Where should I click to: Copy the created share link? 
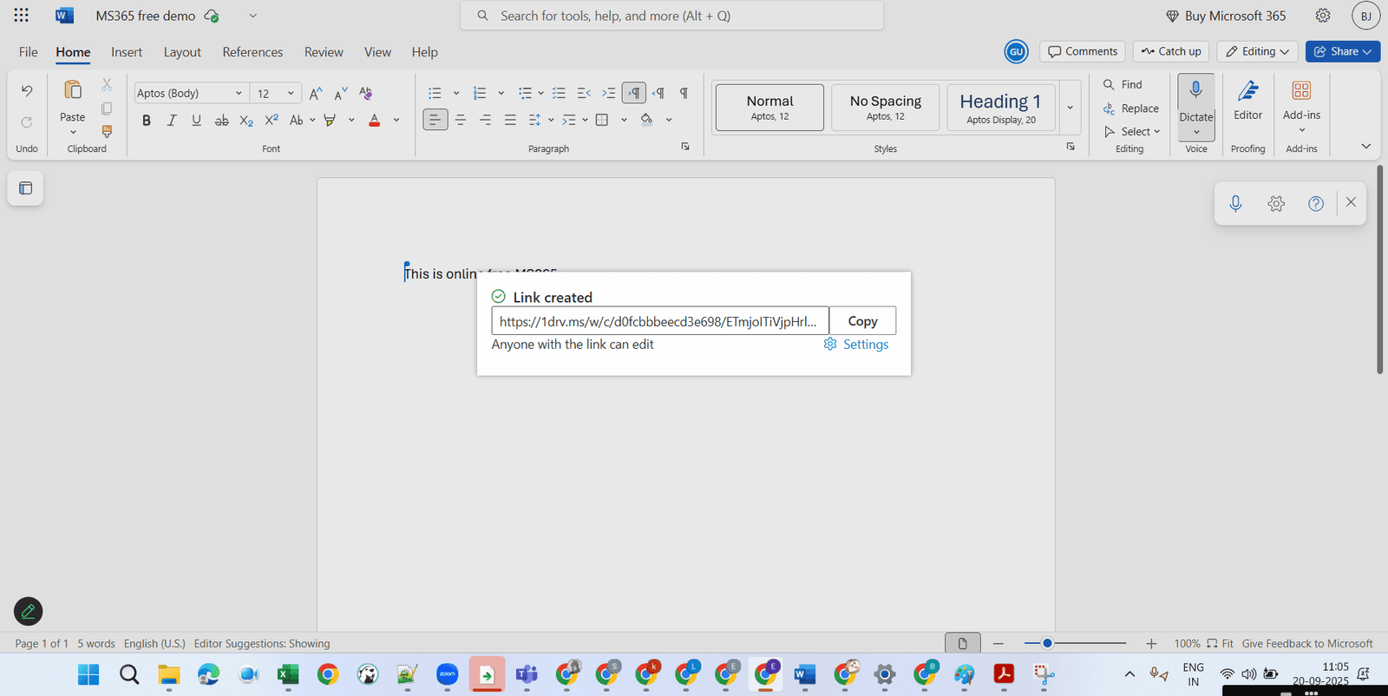[862, 321]
